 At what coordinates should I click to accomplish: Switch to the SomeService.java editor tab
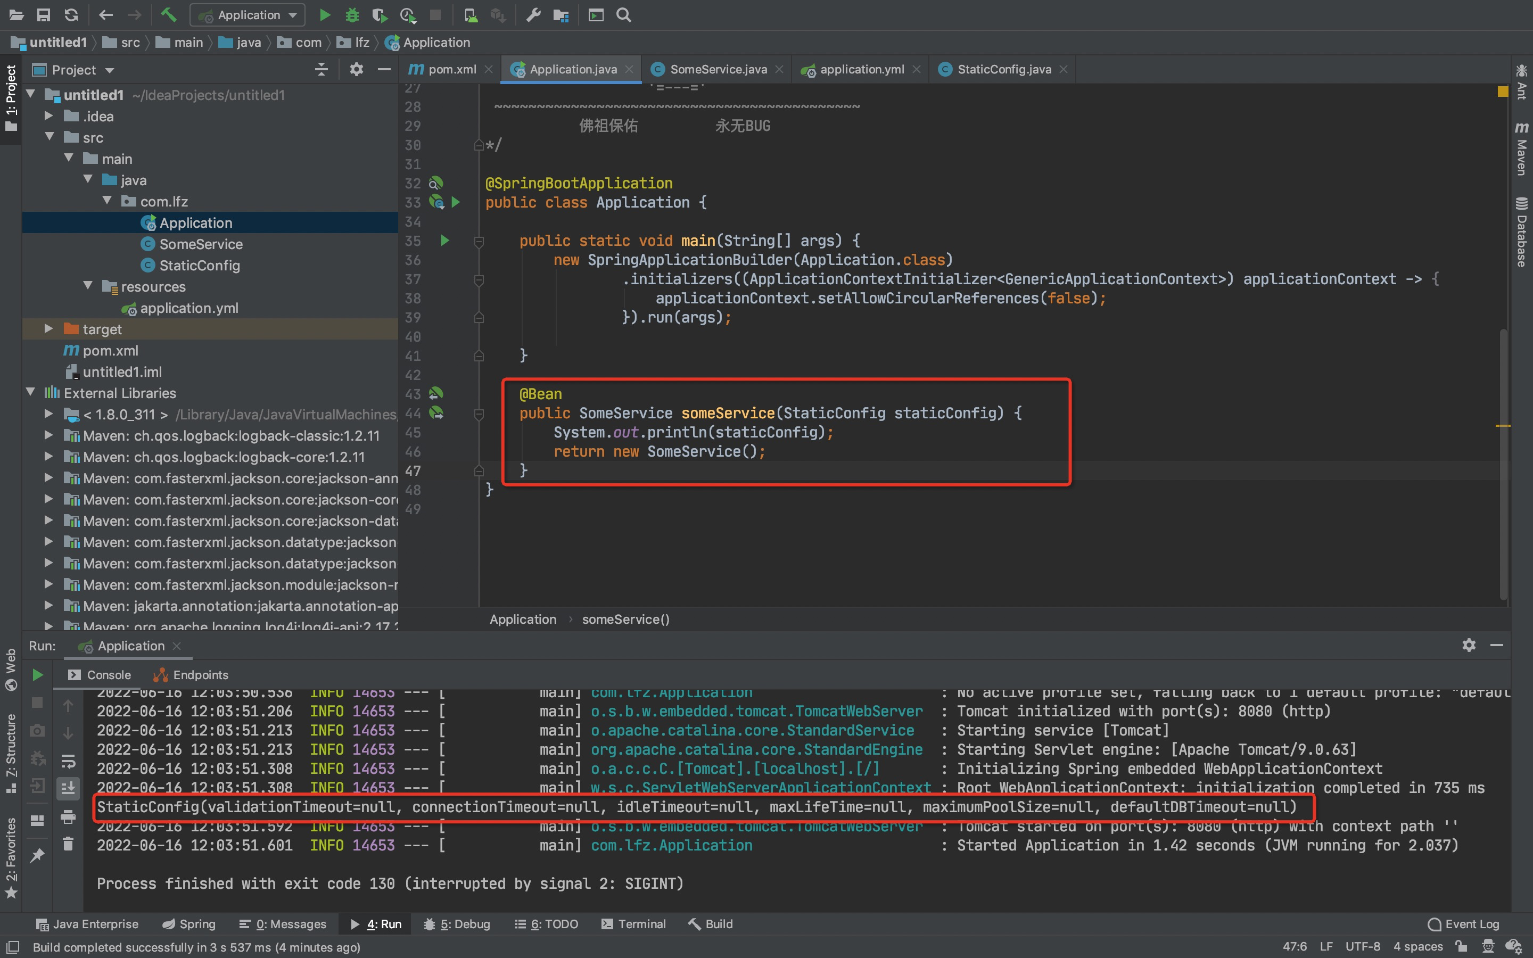716,69
